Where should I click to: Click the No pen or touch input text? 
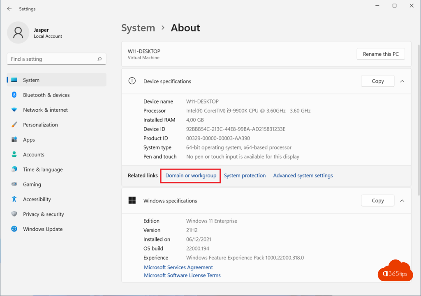tap(243, 156)
